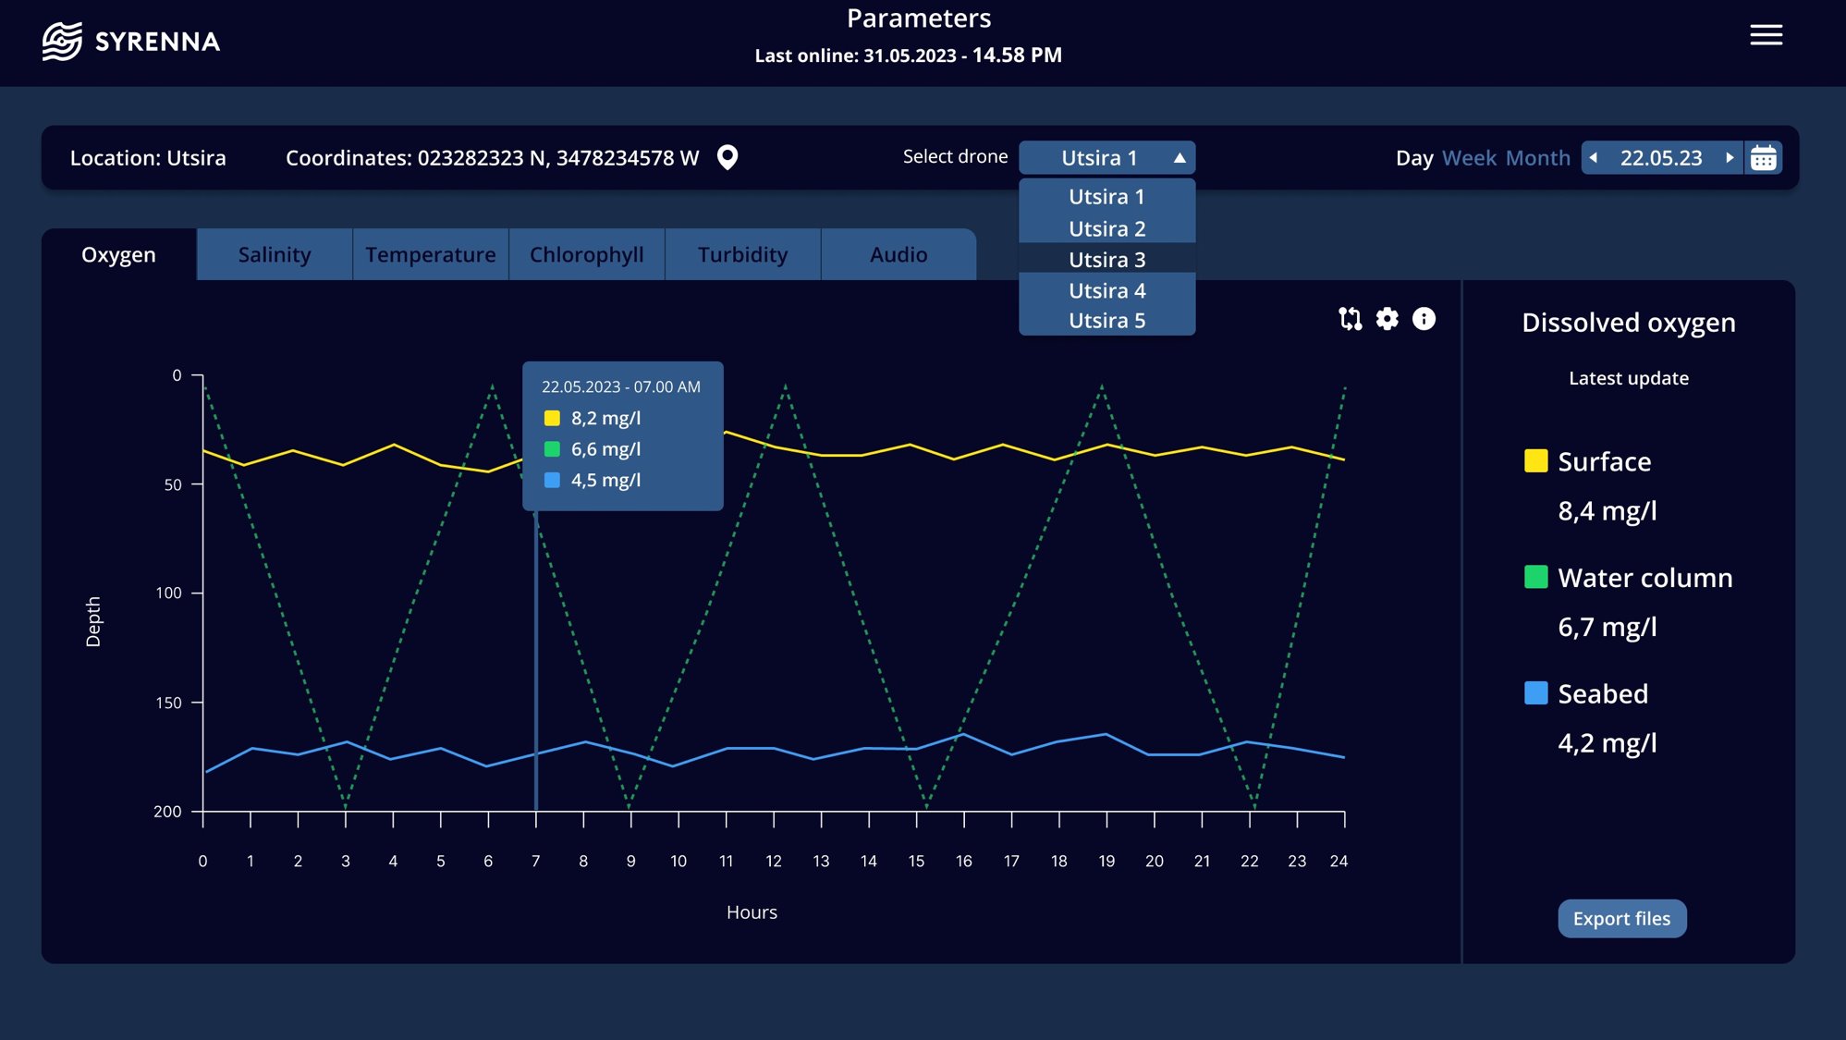Click the yellow Surface legend swatch

click(x=1535, y=461)
